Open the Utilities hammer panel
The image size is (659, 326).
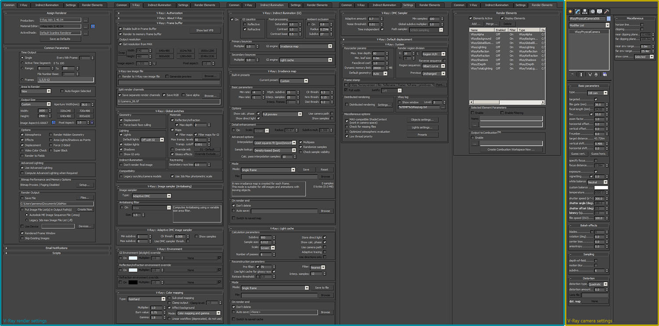click(x=607, y=11)
